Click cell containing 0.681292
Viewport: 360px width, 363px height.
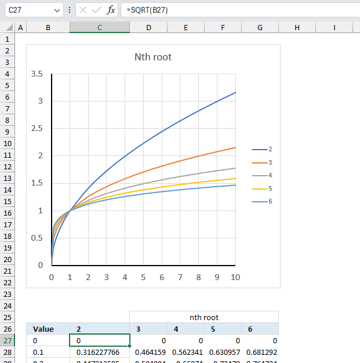(260, 352)
